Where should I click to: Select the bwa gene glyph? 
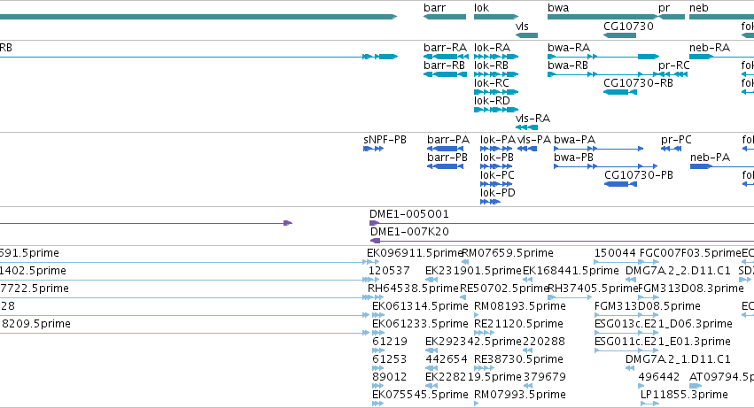coord(602,17)
